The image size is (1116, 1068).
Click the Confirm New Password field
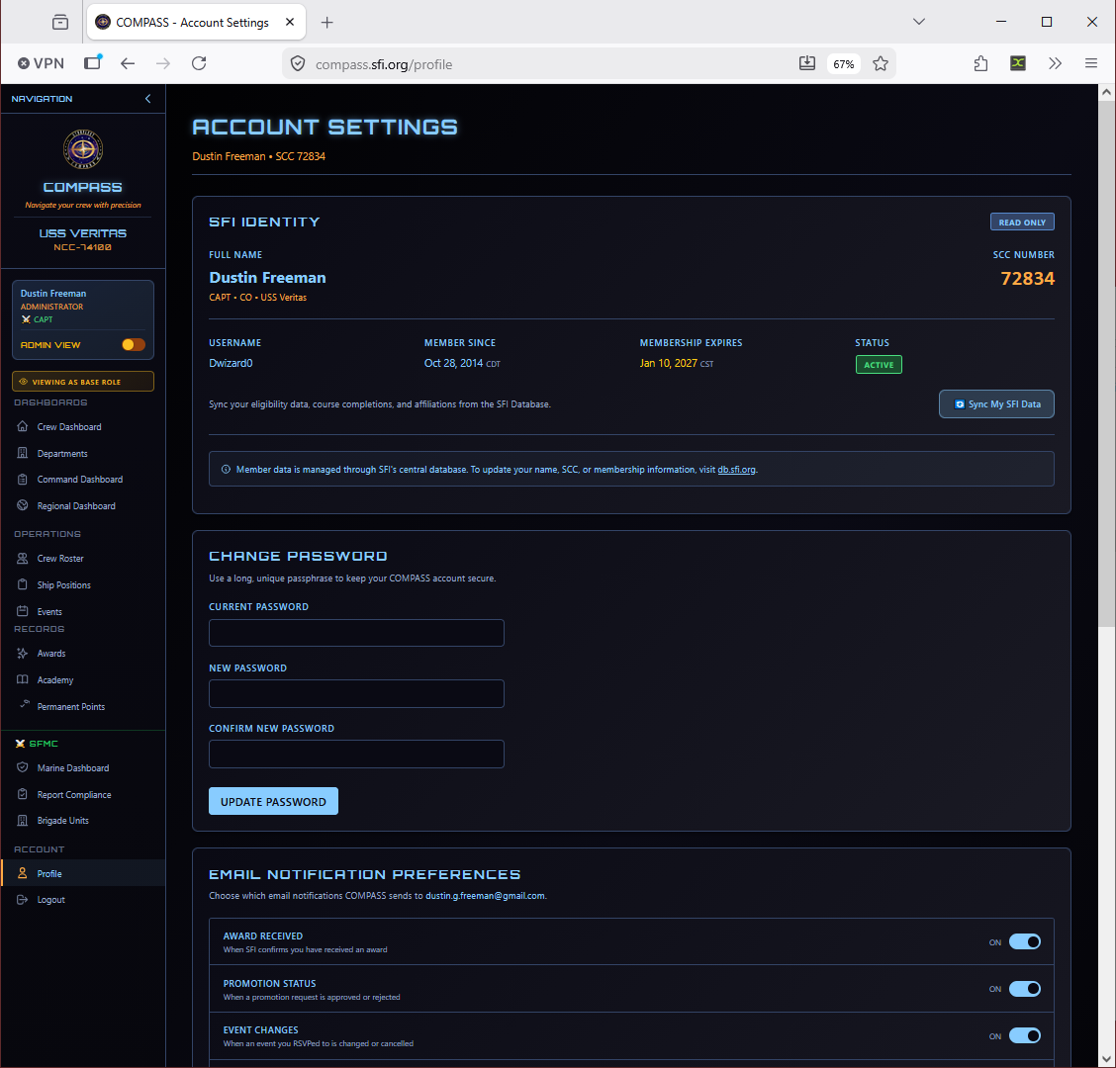click(356, 755)
